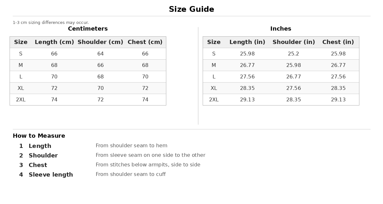Viewport: 383px width, 204px height.
Task: Select the 2XL row in centimeters table
Action: [88, 100]
